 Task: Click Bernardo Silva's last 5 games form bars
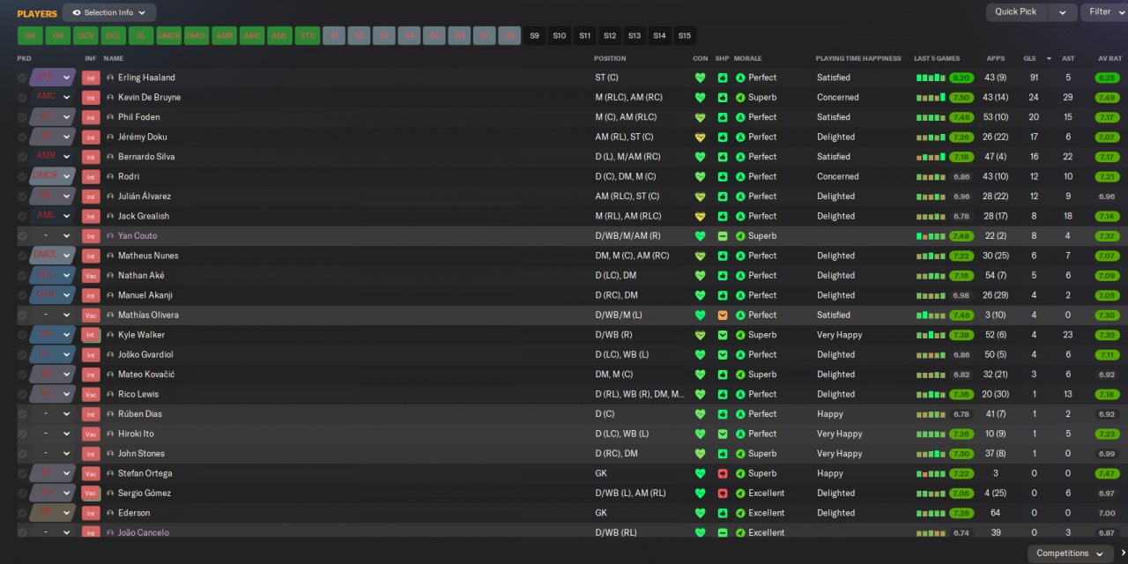pyautogui.click(x=931, y=157)
